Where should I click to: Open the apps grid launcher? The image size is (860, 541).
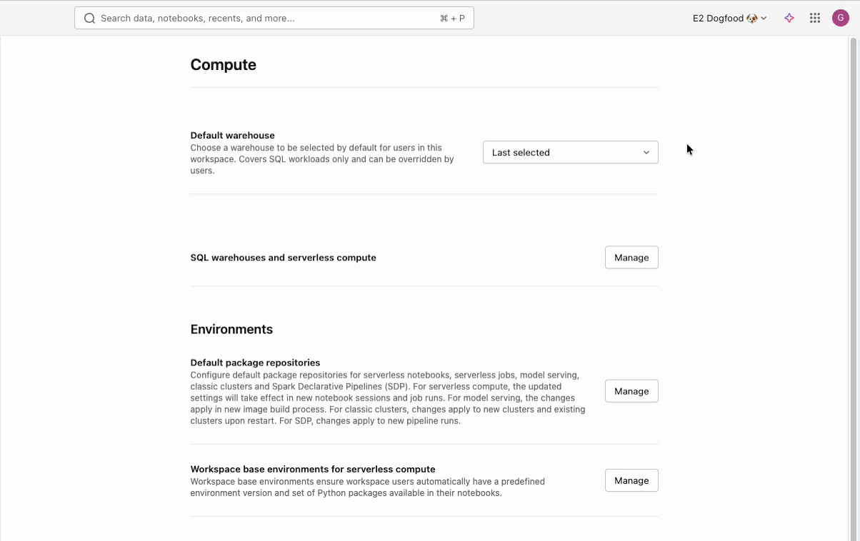pos(815,18)
